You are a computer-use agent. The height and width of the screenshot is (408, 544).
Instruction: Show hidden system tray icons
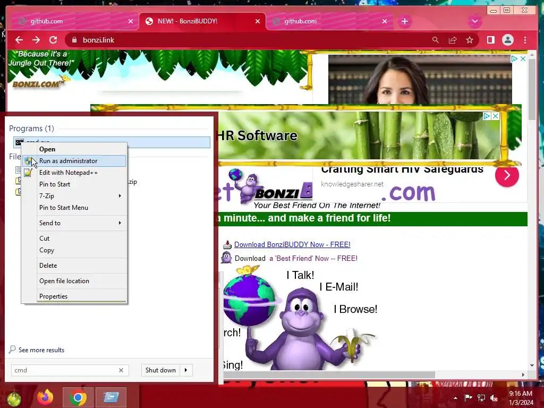455,398
